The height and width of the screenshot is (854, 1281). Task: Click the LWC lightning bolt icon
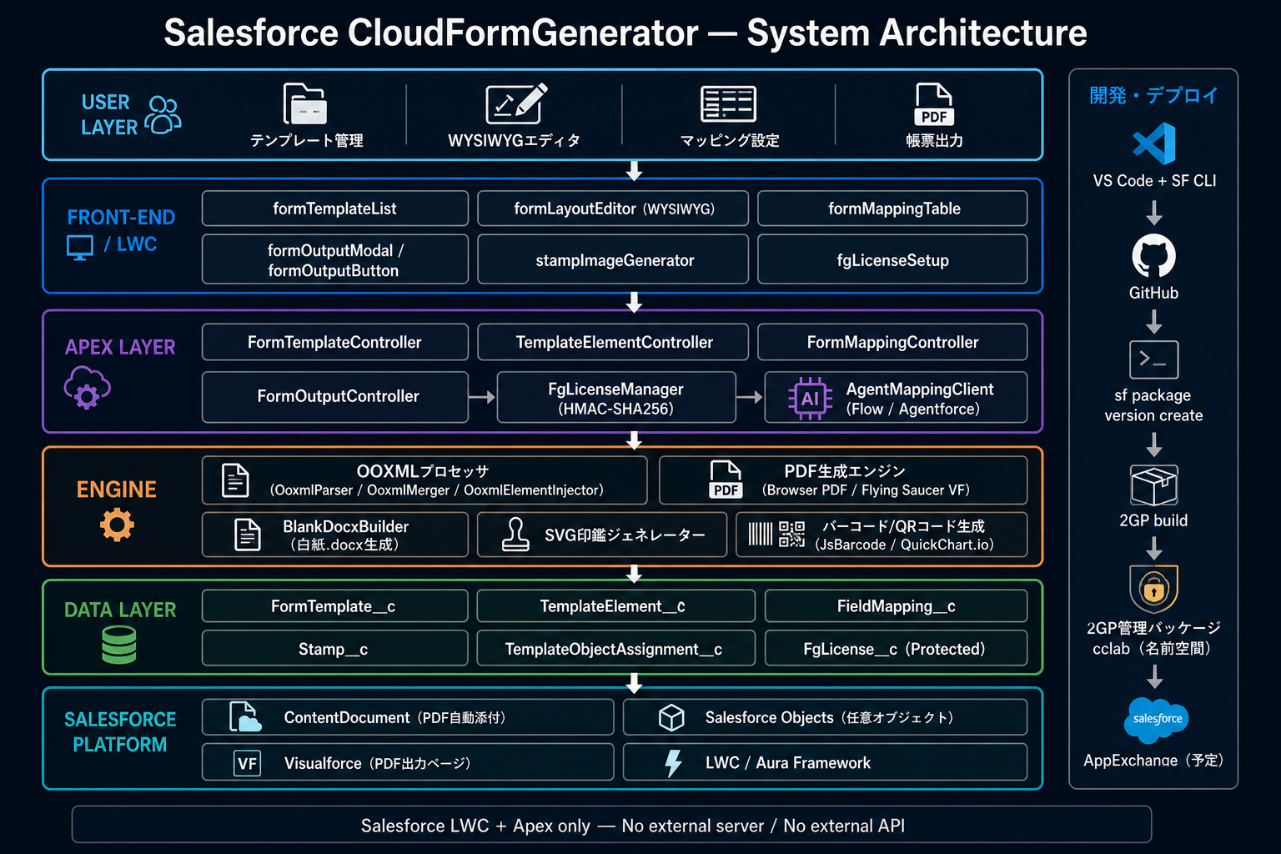[673, 763]
